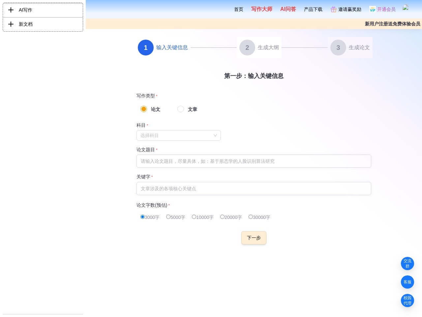Choose the 5000字 word count option
This screenshot has width=422, height=317.
tap(168, 217)
